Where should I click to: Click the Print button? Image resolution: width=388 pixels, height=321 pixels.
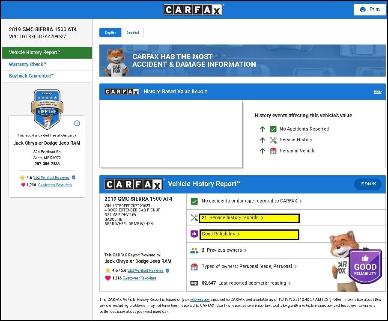(x=370, y=9)
